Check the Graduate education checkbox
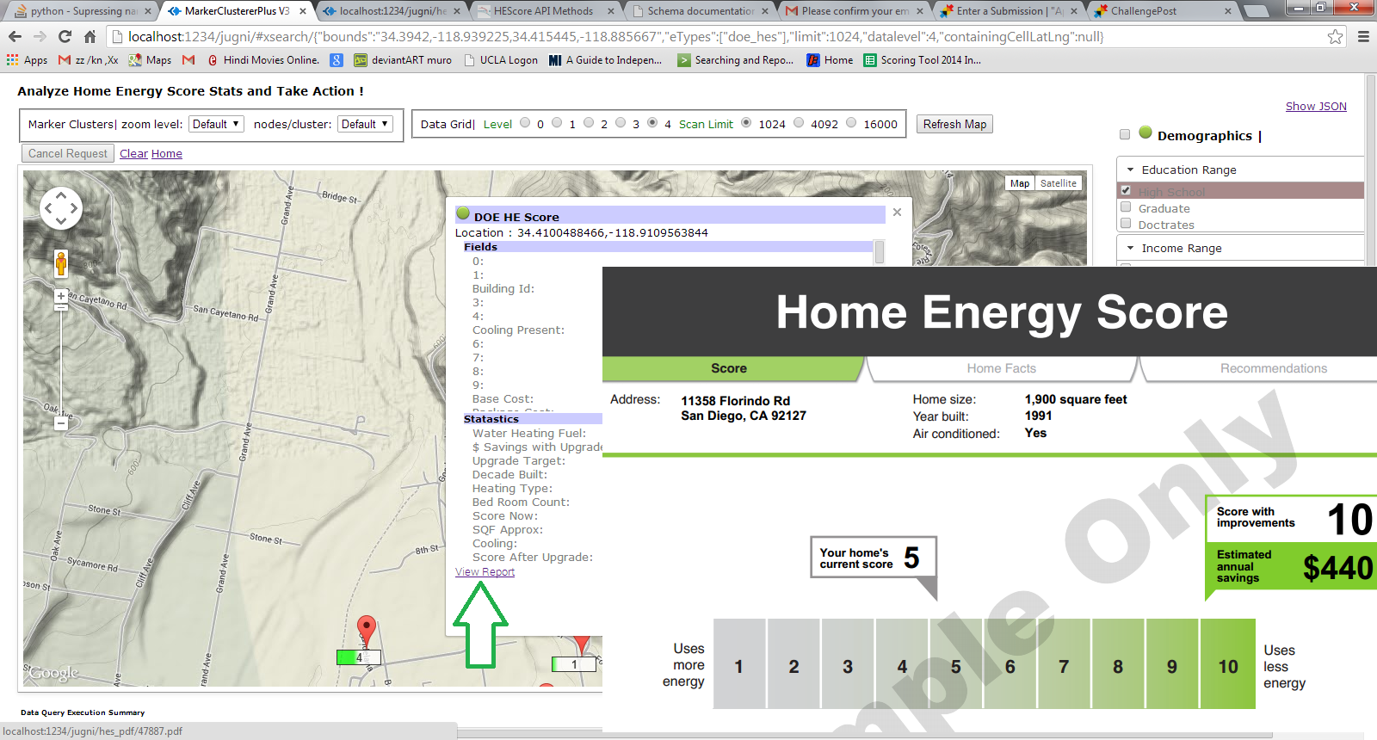The image size is (1377, 740). pyautogui.click(x=1126, y=207)
